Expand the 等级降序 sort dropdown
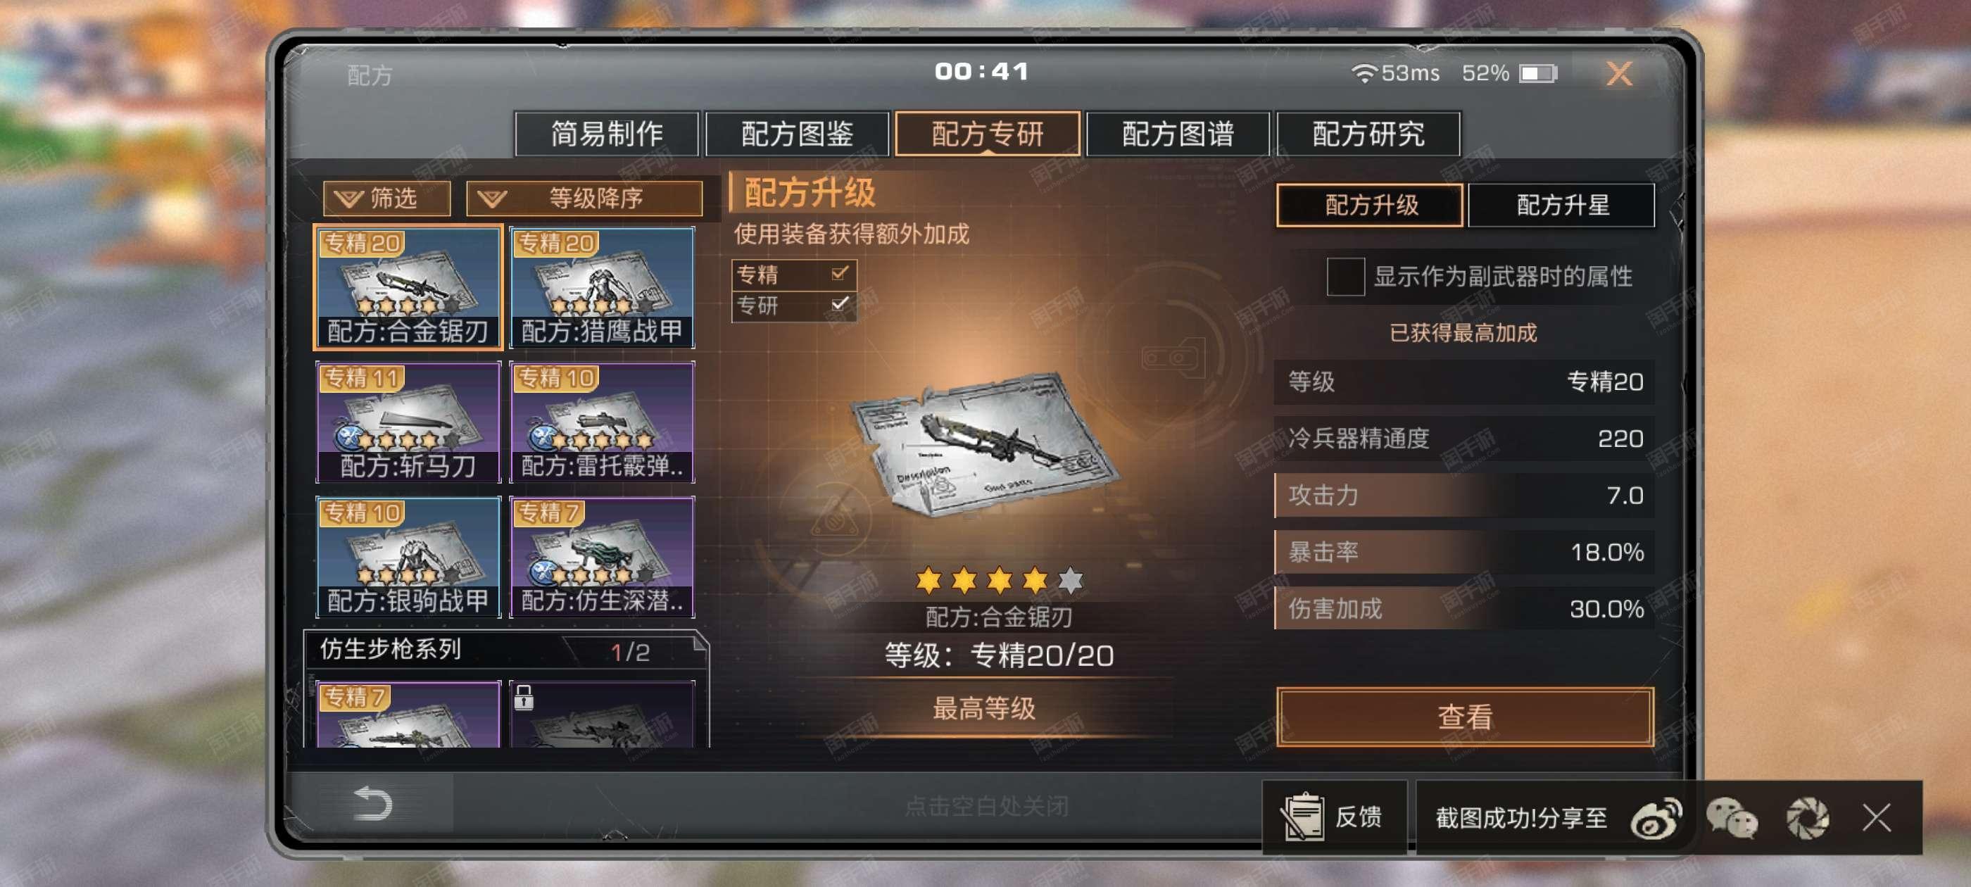This screenshot has height=887, width=1971. [x=584, y=199]
